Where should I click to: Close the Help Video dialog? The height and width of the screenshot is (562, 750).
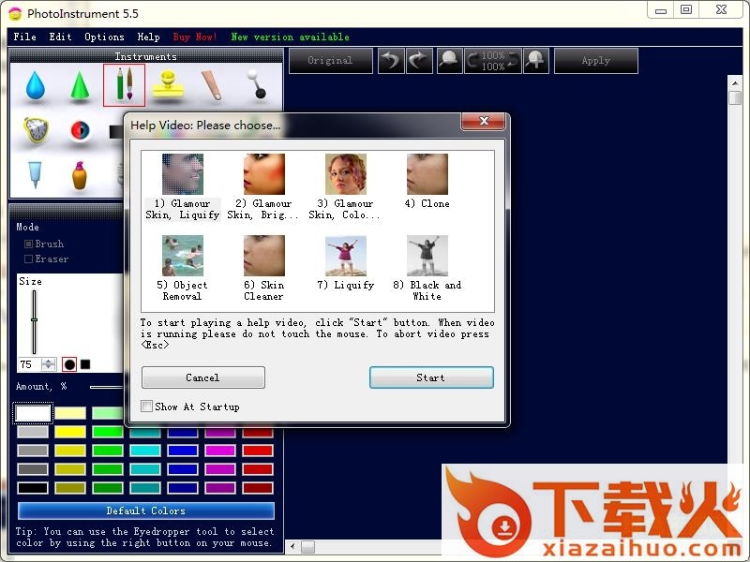pos(484,122)
